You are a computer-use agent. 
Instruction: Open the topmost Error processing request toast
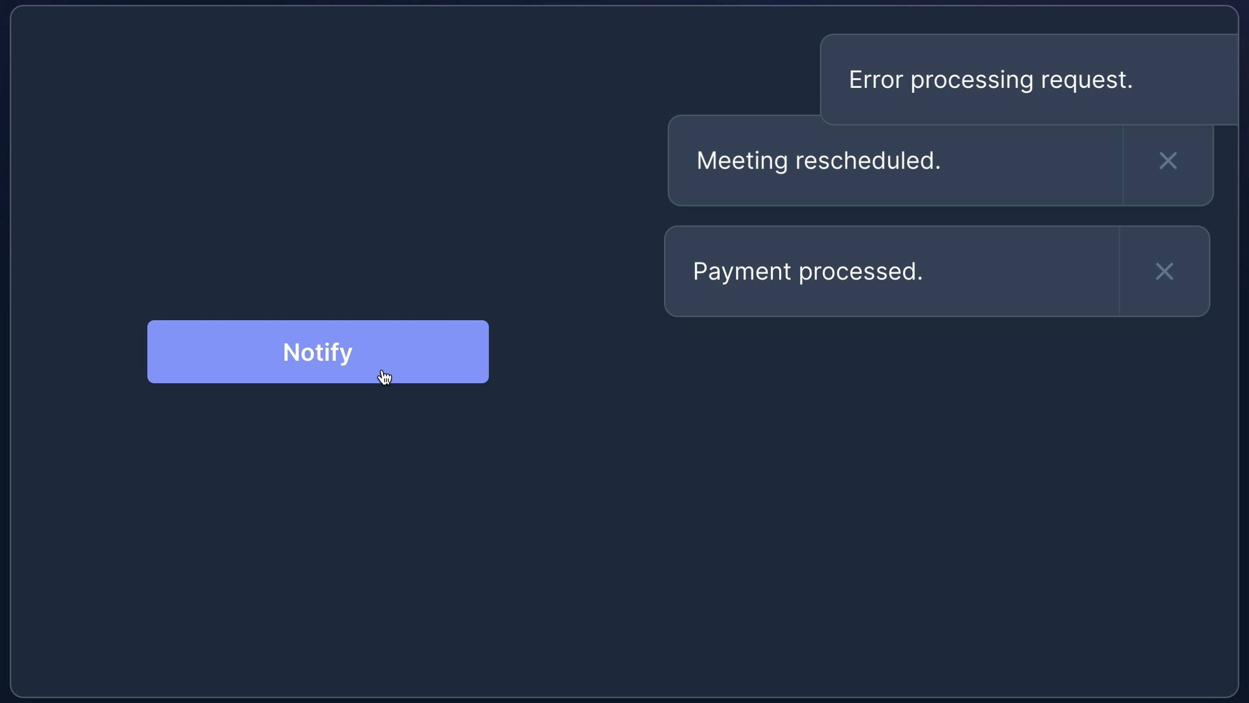(1029, 80)
